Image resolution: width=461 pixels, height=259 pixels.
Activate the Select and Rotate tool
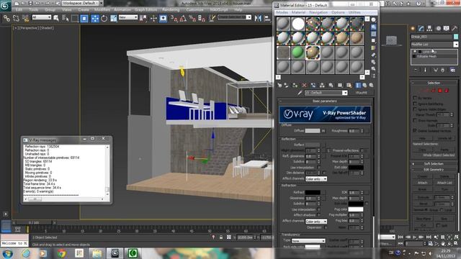click(x=104, y=19)
